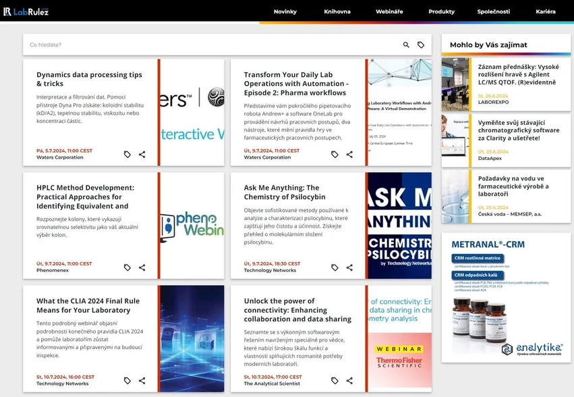574x397 pixels.
Task: Open the Produkty menu item
Action: pos(442,11)
